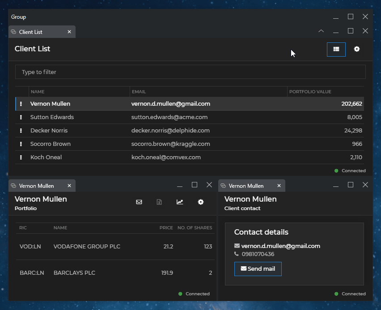Close the Vernon Mullen Portfolio tab

click(x=69, y=186)
